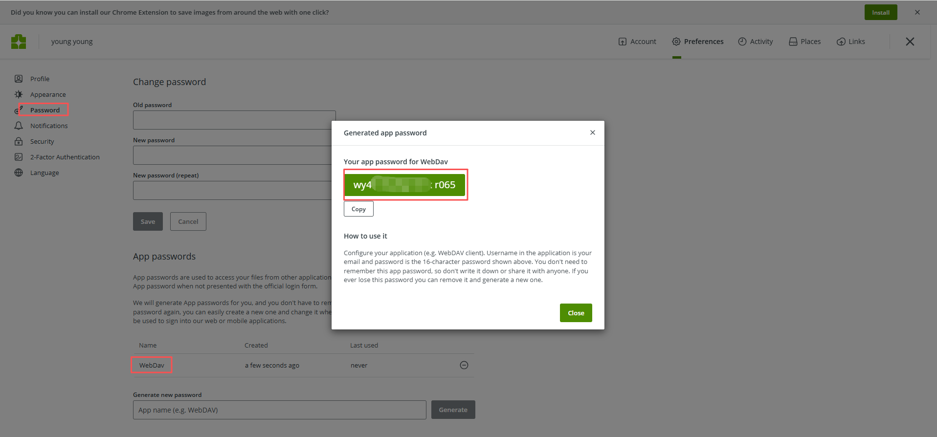Click the green Close button in dialog
Viewport: 937px width, 437px height.
point(576,313)
